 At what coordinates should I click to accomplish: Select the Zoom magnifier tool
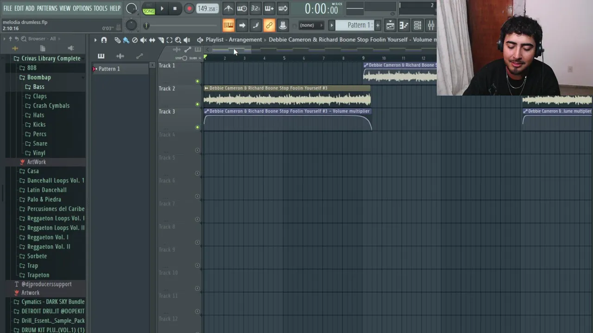(178, 40)
